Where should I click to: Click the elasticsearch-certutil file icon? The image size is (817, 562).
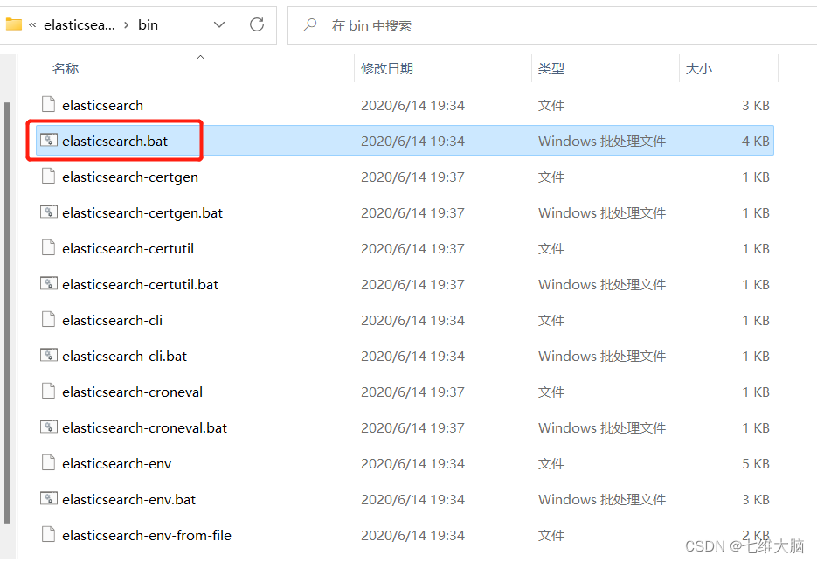[x=48, y=247]
